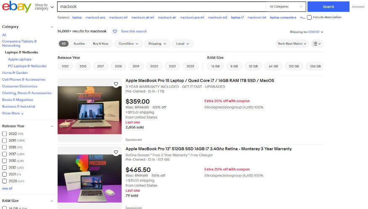The width and height of the screenshot is (368, 209).
Task: Filter by 2015 release year chip
Action: click(83, 66)
